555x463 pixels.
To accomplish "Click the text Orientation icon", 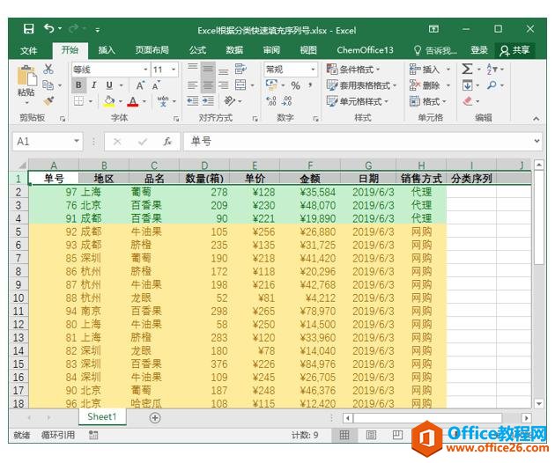I will 229,101.
